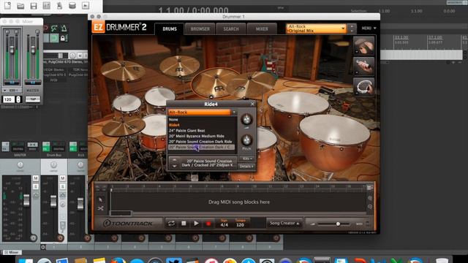468x263 pixels.
Task: Click the render icon in the top toolbar
Action: coord(86,5)
